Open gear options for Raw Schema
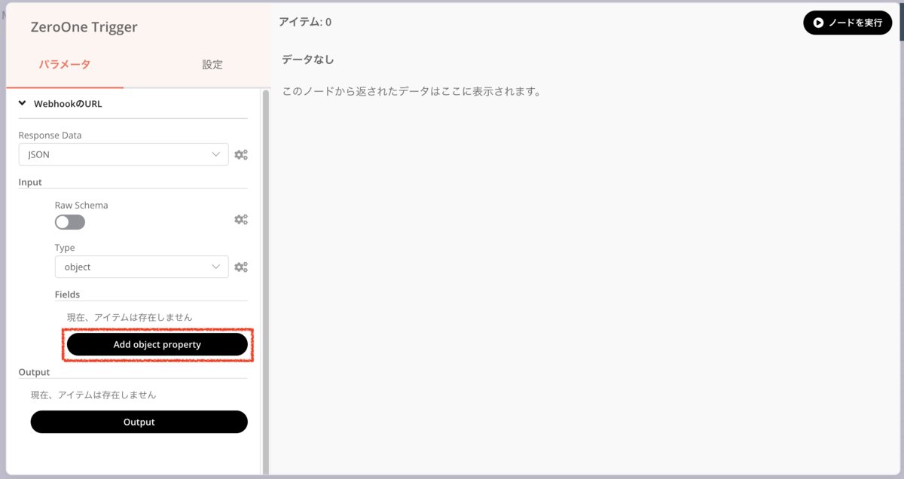 240,219
